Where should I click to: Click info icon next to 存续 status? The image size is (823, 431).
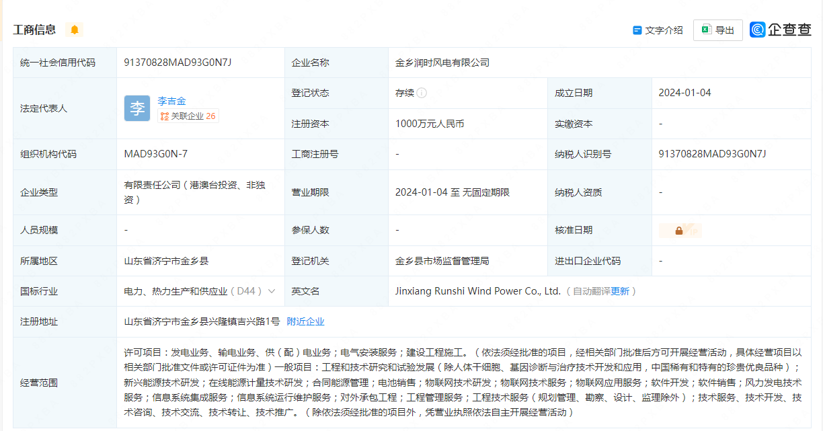(422, 93)
